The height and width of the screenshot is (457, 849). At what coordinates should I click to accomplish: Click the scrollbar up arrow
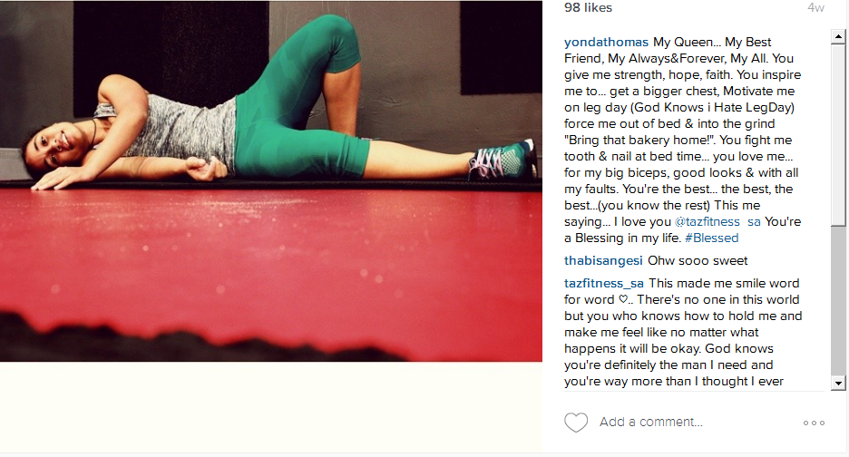pyautogui.click(x=838, y=37)
